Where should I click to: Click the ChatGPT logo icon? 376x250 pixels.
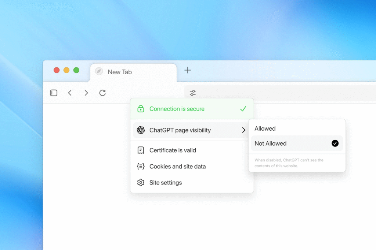(x=141, y=130)
